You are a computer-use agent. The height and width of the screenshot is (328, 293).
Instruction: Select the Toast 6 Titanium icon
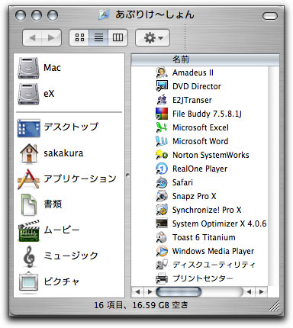click(162, 237)
